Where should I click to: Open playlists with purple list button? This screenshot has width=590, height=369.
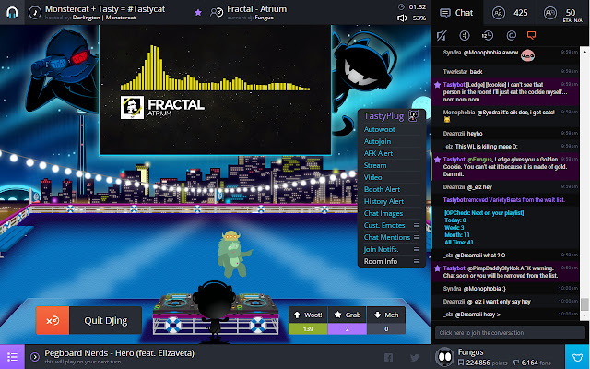12,357
